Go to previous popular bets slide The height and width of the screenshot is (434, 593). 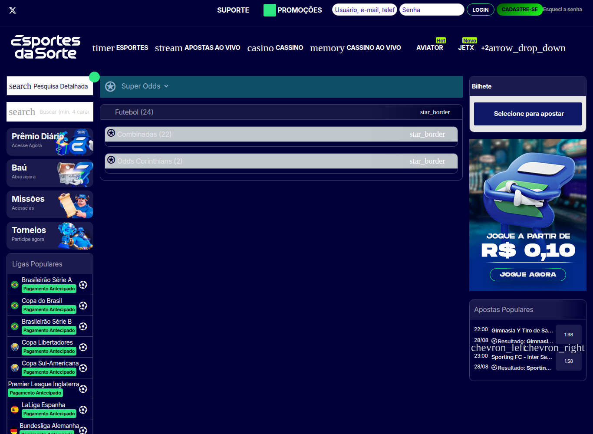[x=497, y=348]
